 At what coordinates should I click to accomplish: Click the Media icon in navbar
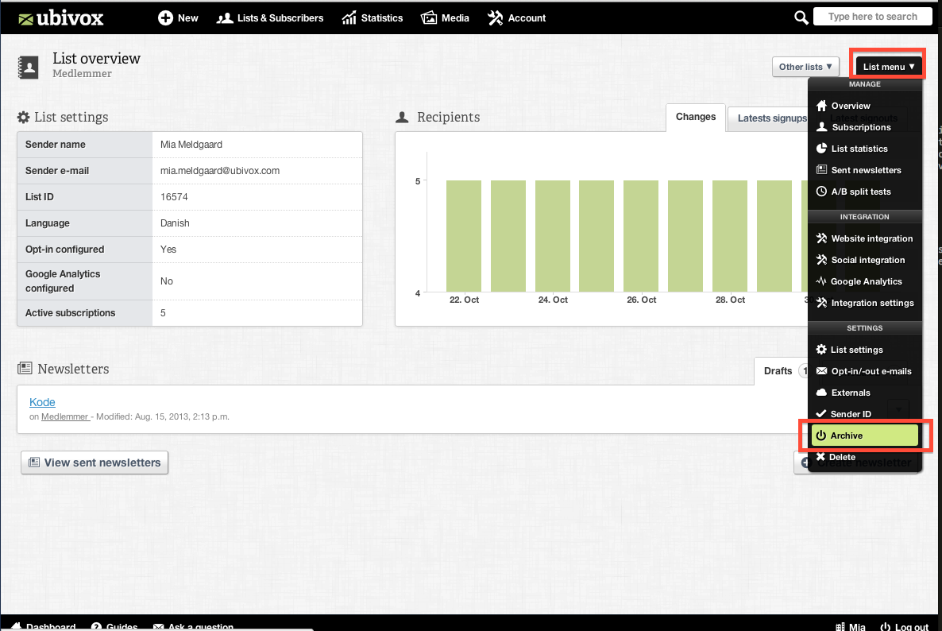coord(429,18)
